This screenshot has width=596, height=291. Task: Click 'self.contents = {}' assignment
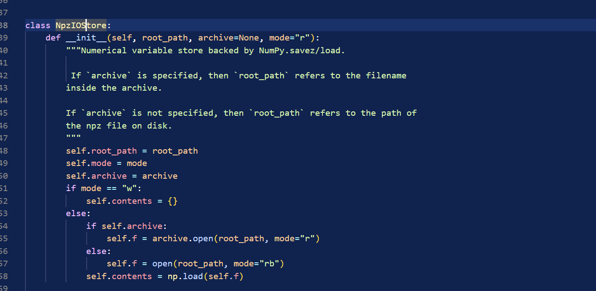132,201
